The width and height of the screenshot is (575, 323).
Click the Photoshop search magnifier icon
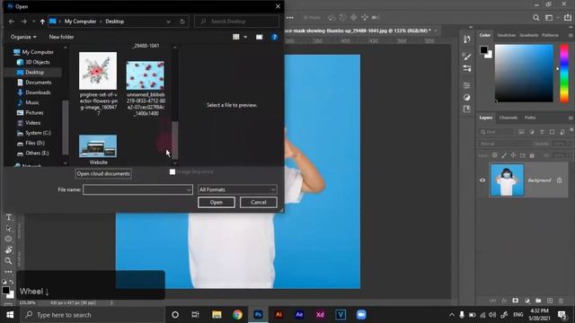tap(536, 18)
